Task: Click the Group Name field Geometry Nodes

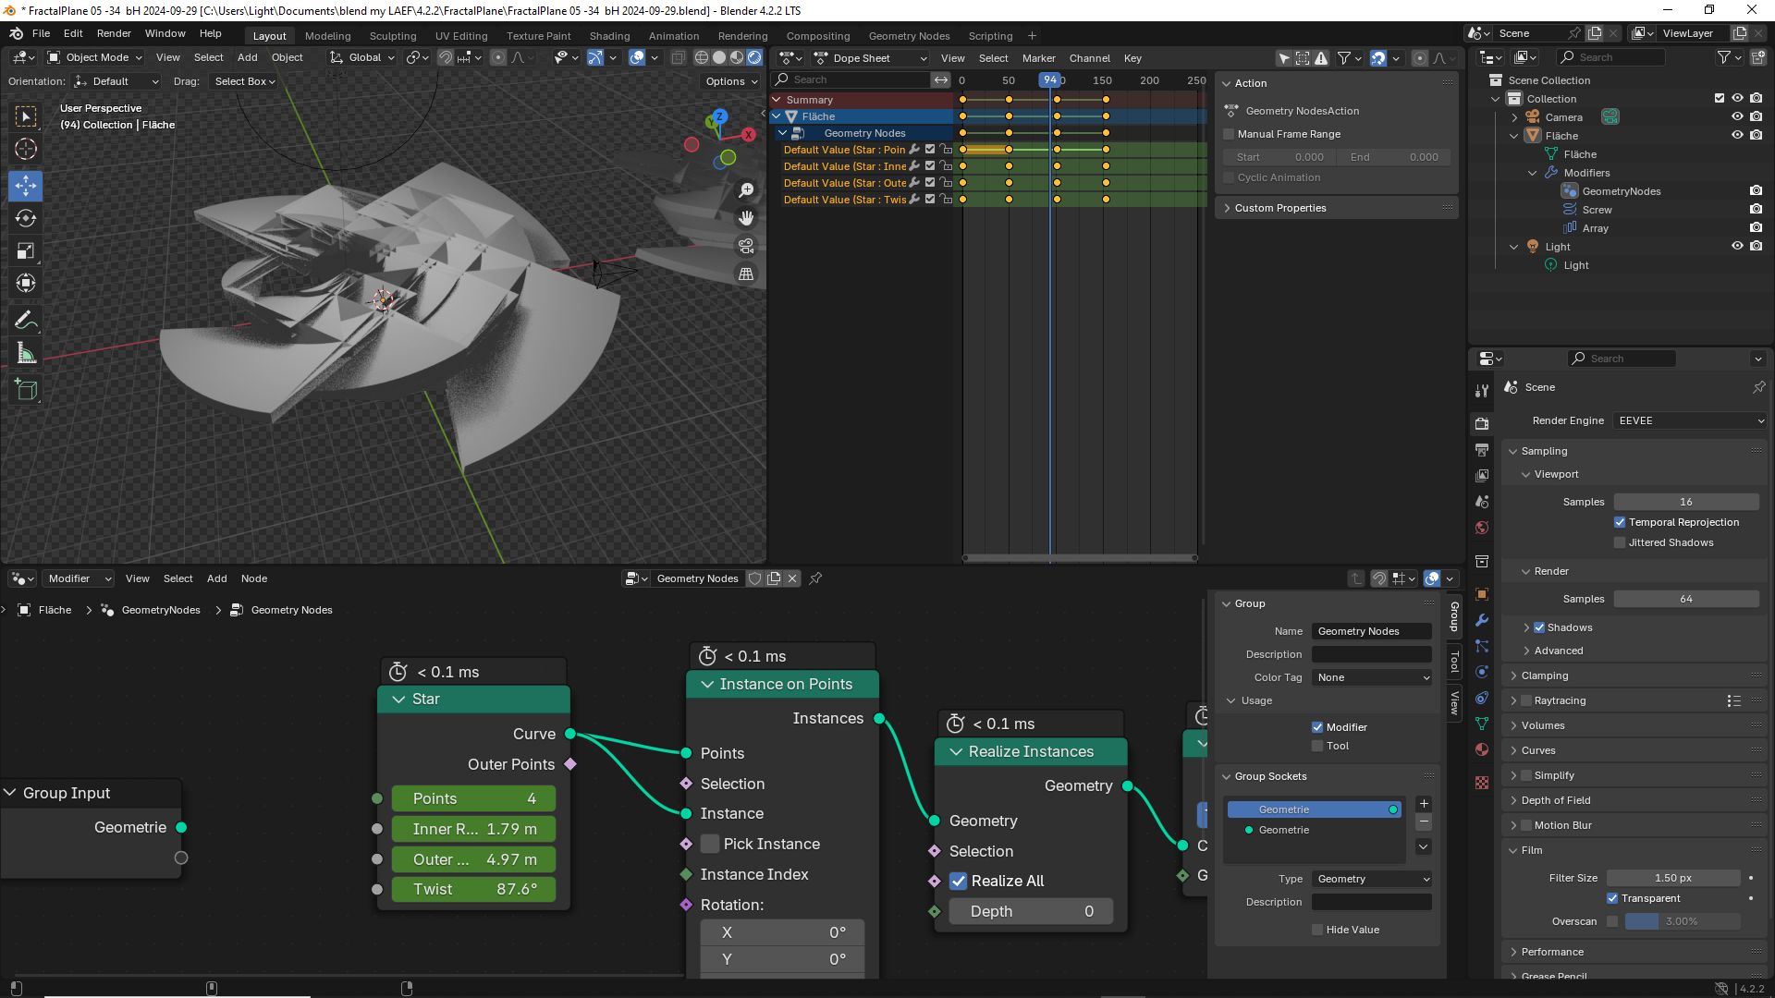Action: coord(1371,631)
